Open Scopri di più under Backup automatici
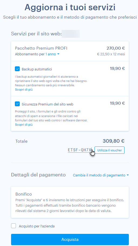The height and width of the screenshot is (246, 138). pos(24,90)
